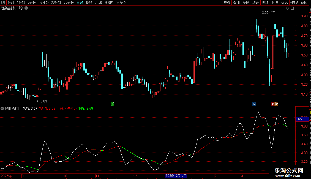Click the 股朋指标网 indicator name
The height and width of the screenshot is (179, 311).
click(x=13, y=109)
